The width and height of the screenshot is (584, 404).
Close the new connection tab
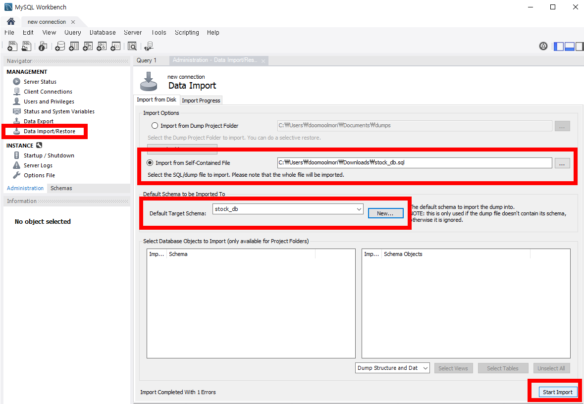(x=73, y=22)
